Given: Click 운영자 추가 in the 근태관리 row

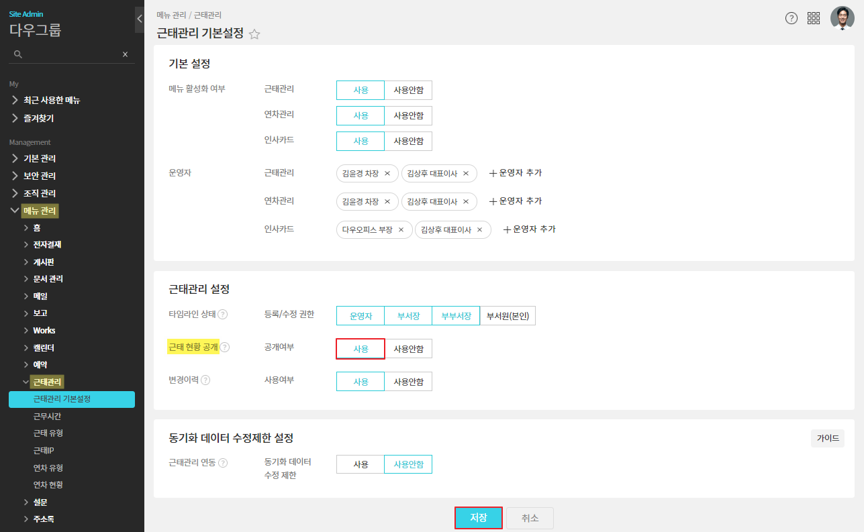Looking at the screenshot, I should (x=515, y=173).
